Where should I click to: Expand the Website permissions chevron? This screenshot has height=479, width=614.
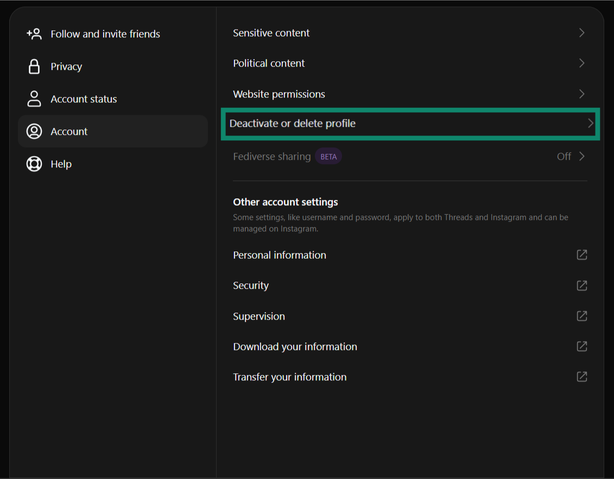581,94
